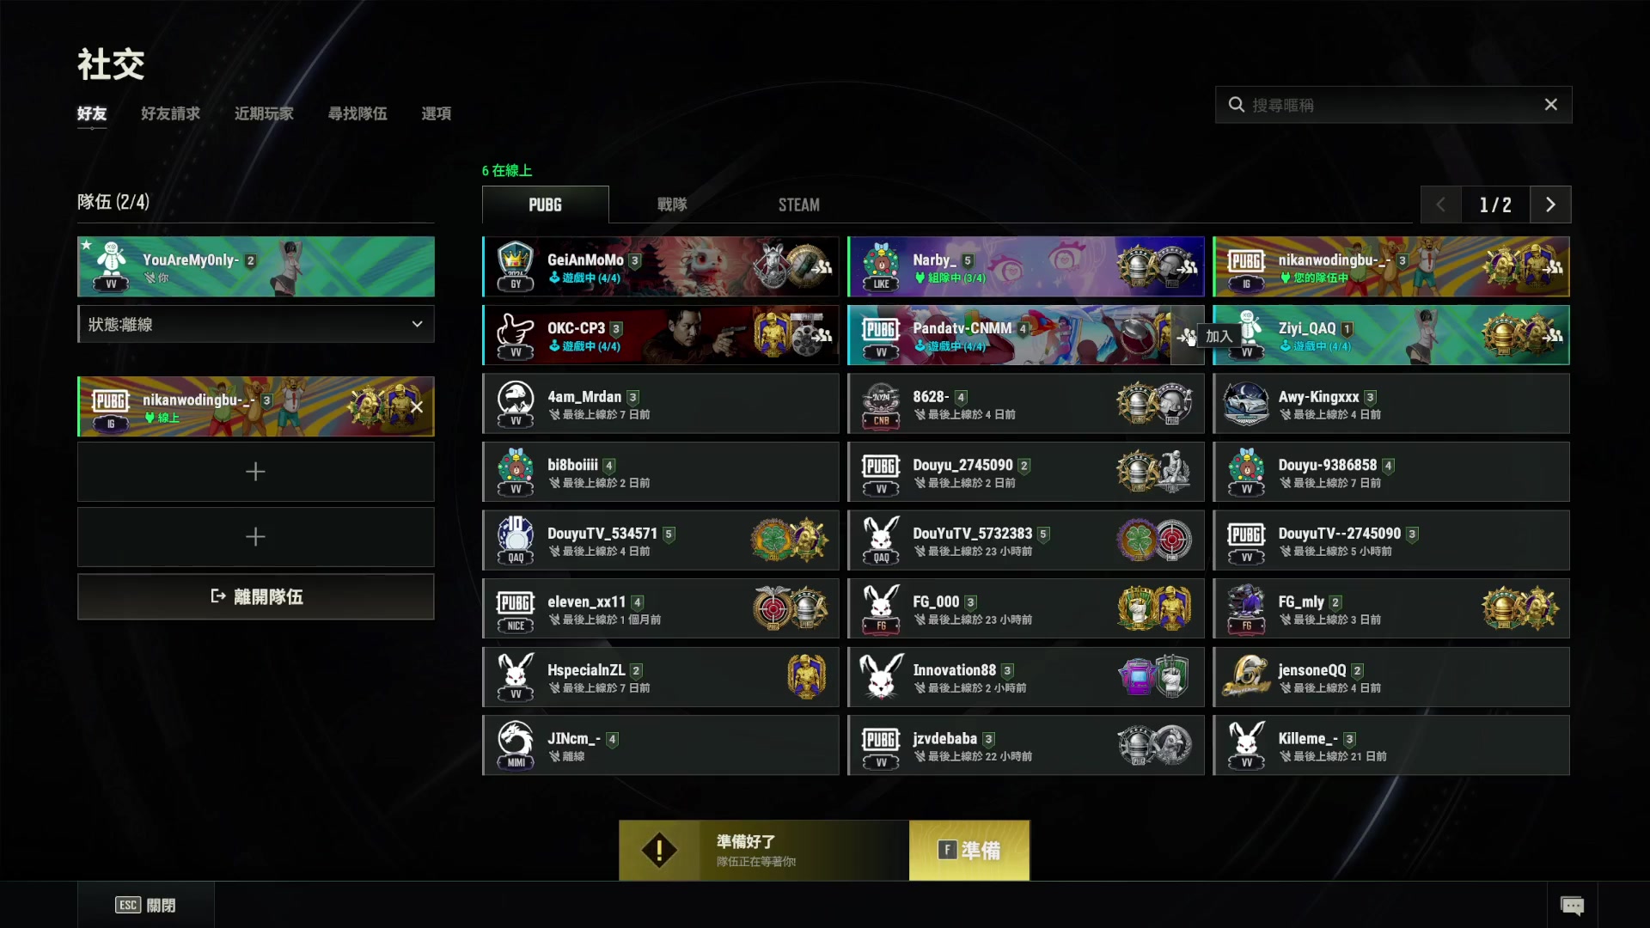Click the join team icon on Pandatv-CNMM
Image resolution: width=1650 pixels, height=928 pixels.
click(1187, 336)
